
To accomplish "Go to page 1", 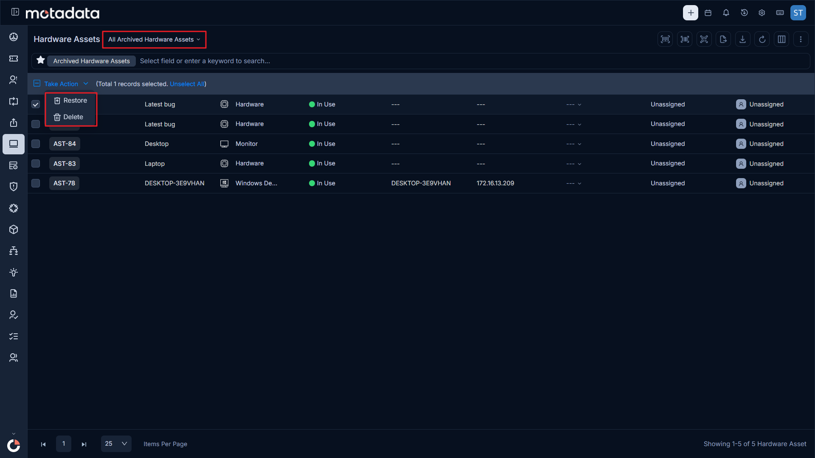I will (x=64, y=444).
